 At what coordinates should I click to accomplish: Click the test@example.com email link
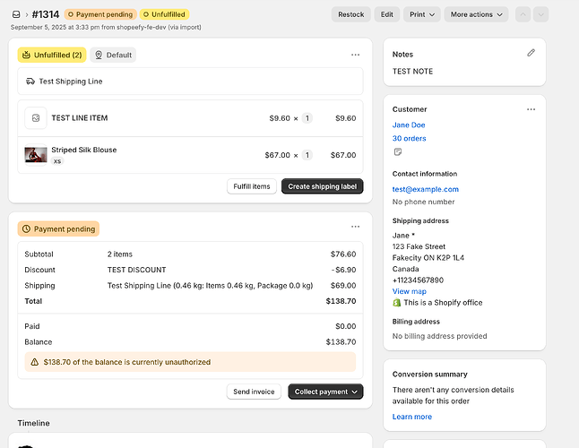coord(425,189)
